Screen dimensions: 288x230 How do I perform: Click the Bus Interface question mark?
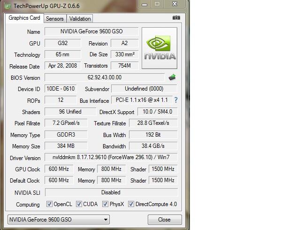pyautogui.click(x=176, y=100)
